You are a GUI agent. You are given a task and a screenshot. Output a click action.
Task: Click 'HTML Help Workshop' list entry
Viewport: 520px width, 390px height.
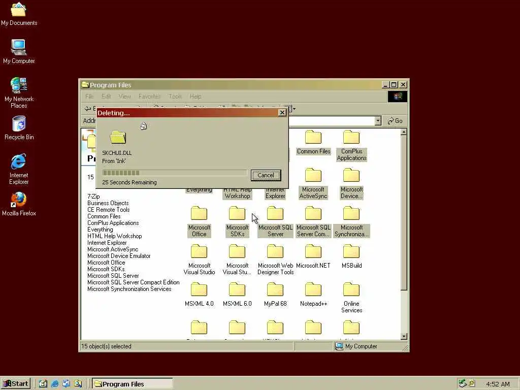(x=114, y=236)
